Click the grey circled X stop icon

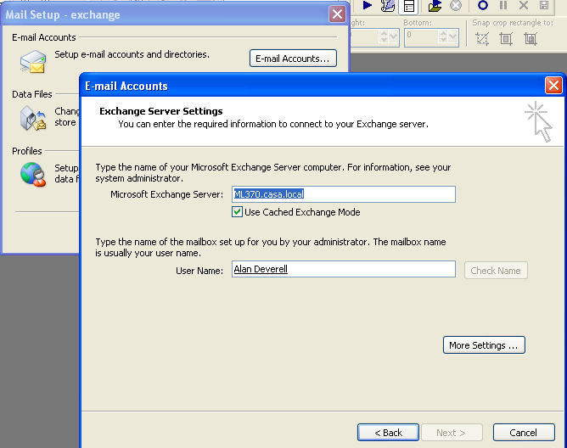pyautogui.click(x=456, y=5)
